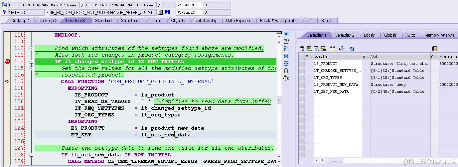Click the yellow current-line arrow at line 117

pos(7,82)
